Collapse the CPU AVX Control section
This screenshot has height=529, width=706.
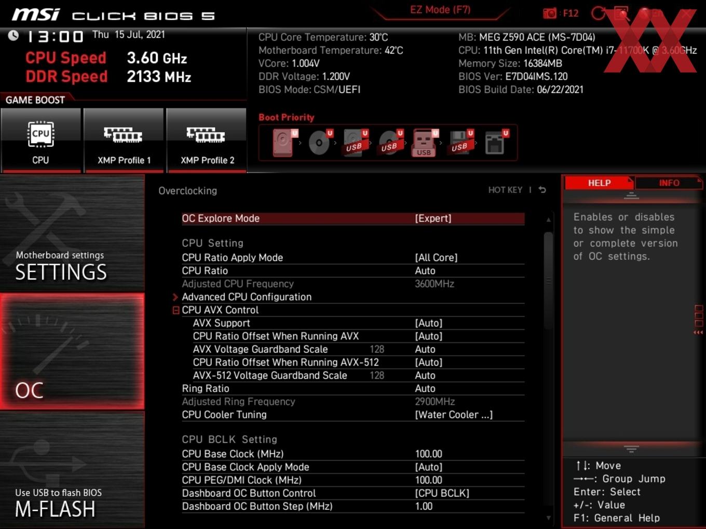tap(176, 310)
